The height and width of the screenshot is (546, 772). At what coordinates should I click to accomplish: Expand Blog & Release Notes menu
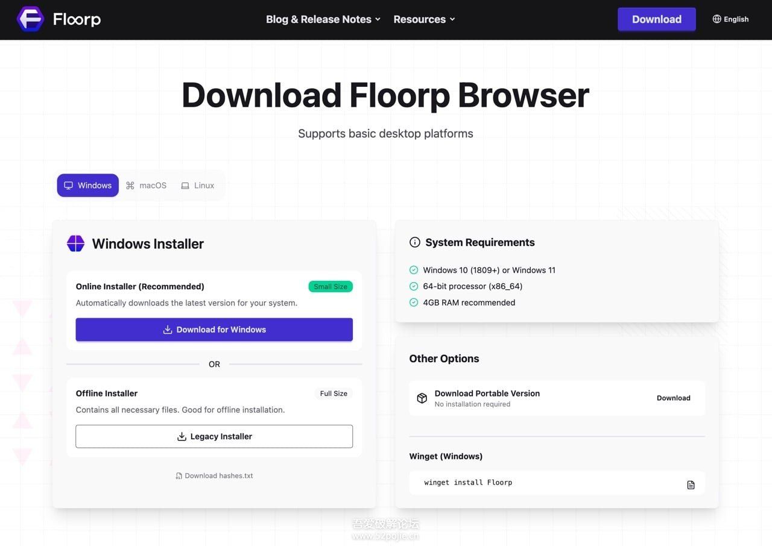[323, 19]
